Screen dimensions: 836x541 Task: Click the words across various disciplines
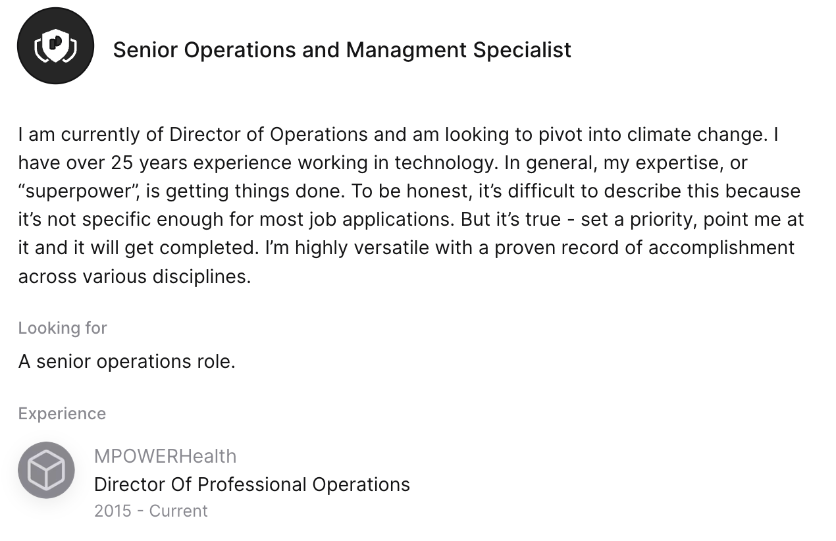tap(134, 276)
